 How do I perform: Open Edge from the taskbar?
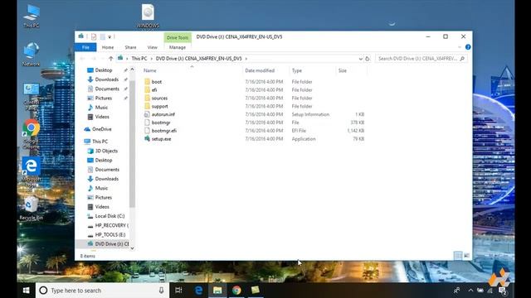pyautogui.click(x=198, y=291)
